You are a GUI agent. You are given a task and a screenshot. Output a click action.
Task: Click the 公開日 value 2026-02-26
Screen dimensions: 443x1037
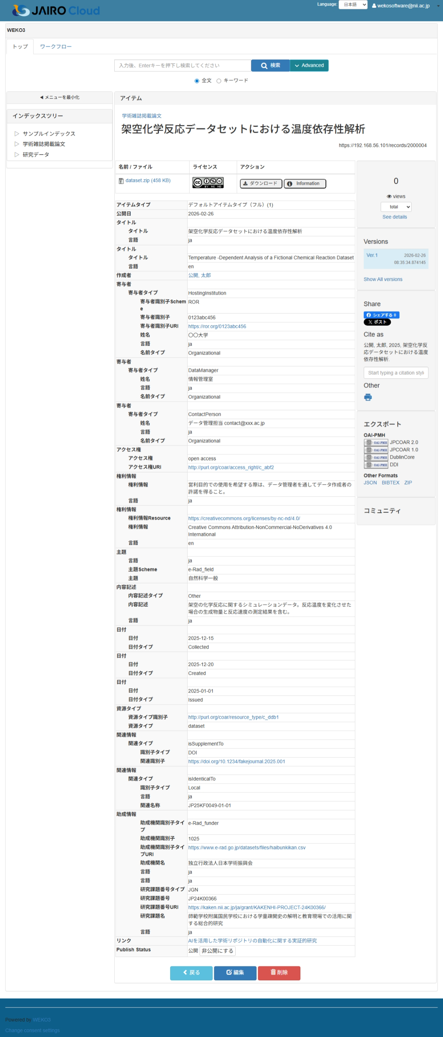[x=201, y=214]
